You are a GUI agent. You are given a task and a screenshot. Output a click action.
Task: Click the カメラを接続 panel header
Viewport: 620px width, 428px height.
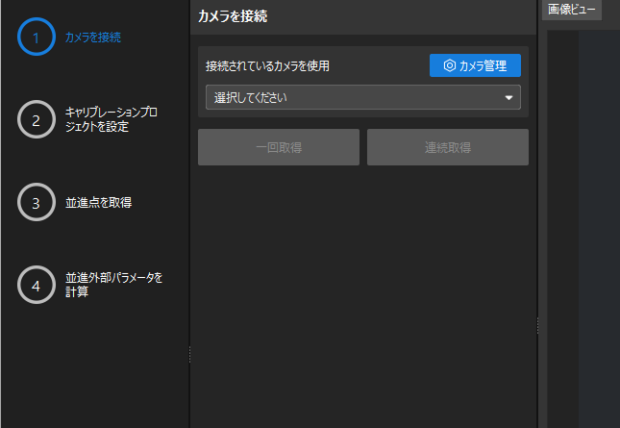click(233, 16)
